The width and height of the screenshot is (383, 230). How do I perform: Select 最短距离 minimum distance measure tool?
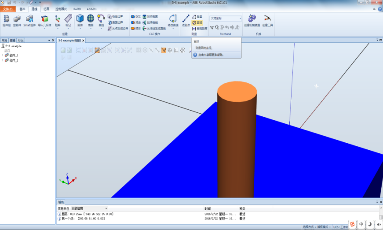click(200, 28)
